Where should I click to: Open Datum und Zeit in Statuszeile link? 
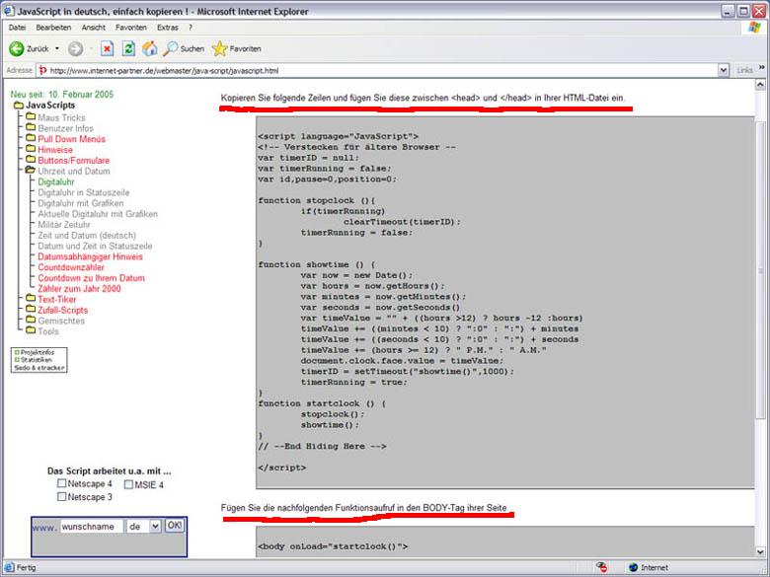point(95,246)
